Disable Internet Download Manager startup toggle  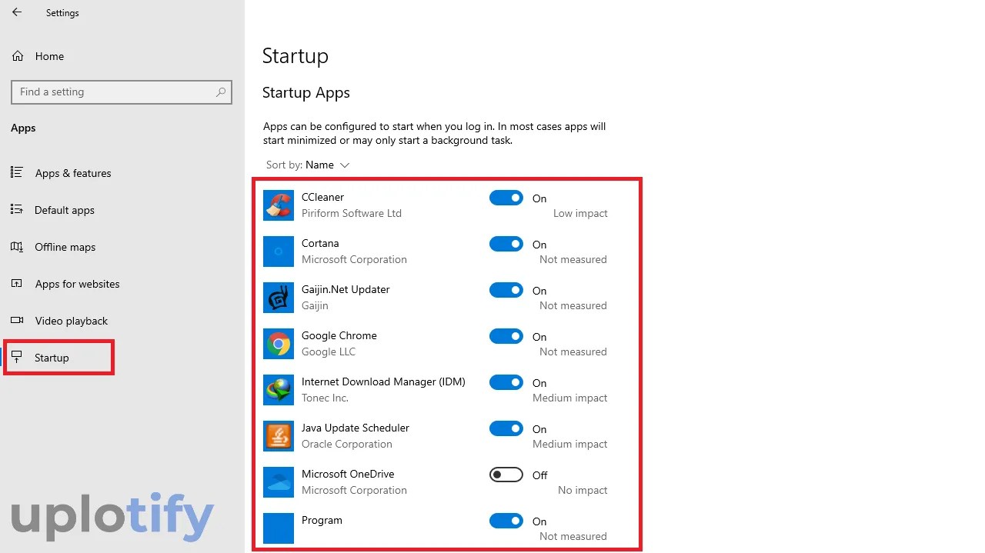click(x=506, y=382)
